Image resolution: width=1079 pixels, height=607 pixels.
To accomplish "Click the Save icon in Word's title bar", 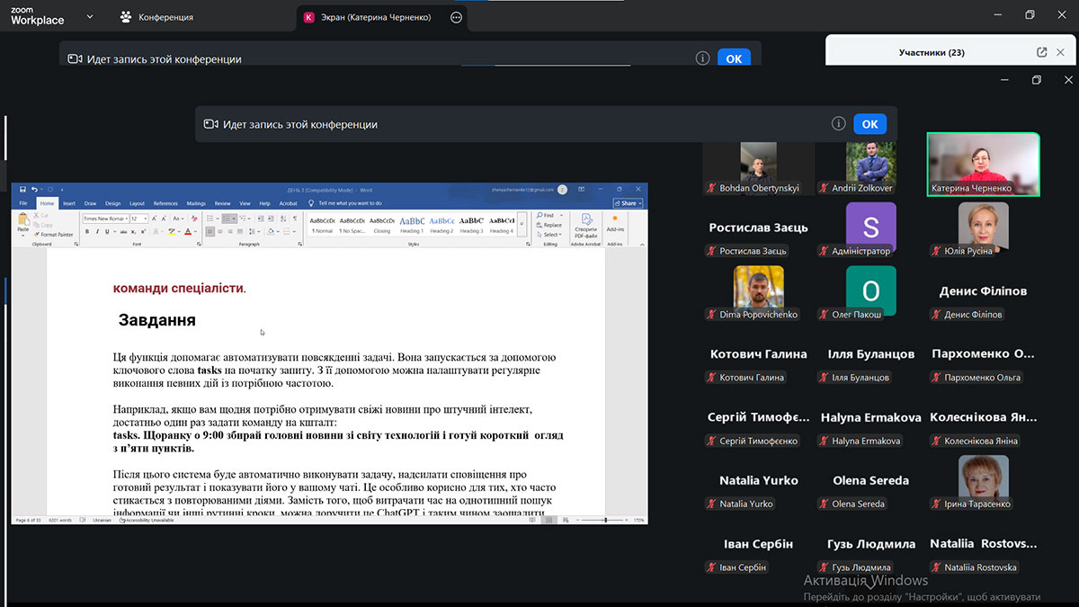I will (22, 190).
